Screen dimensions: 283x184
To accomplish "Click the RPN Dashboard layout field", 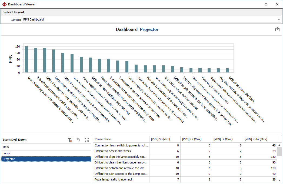I will pyautogui.click(x=149, y=20).
